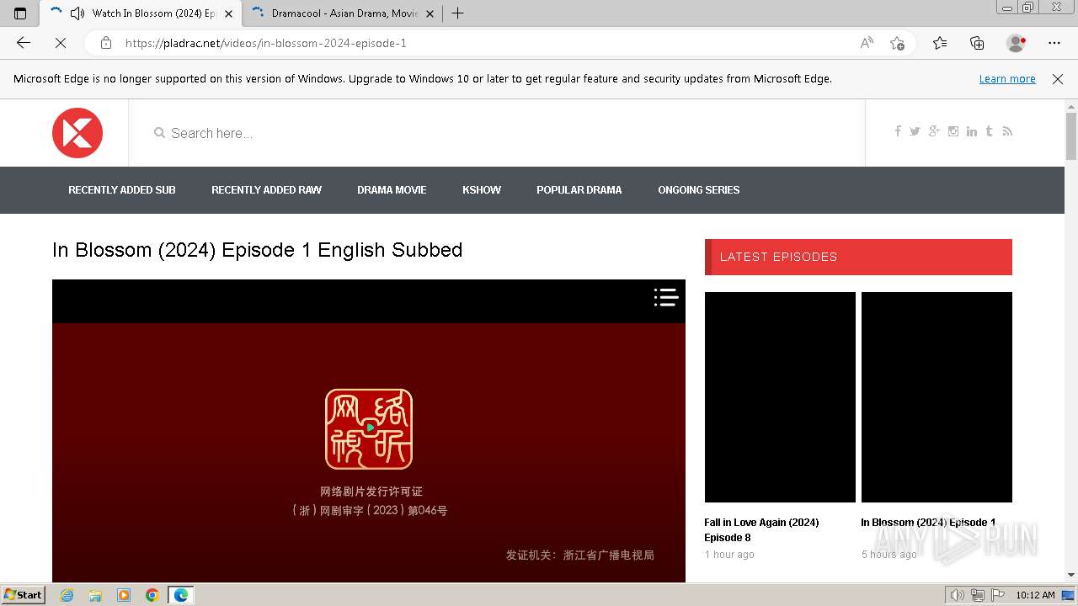Dismiss the Edge unsupported notification bar
The image size is (1078, 606).
click(x=1058, y=79)
